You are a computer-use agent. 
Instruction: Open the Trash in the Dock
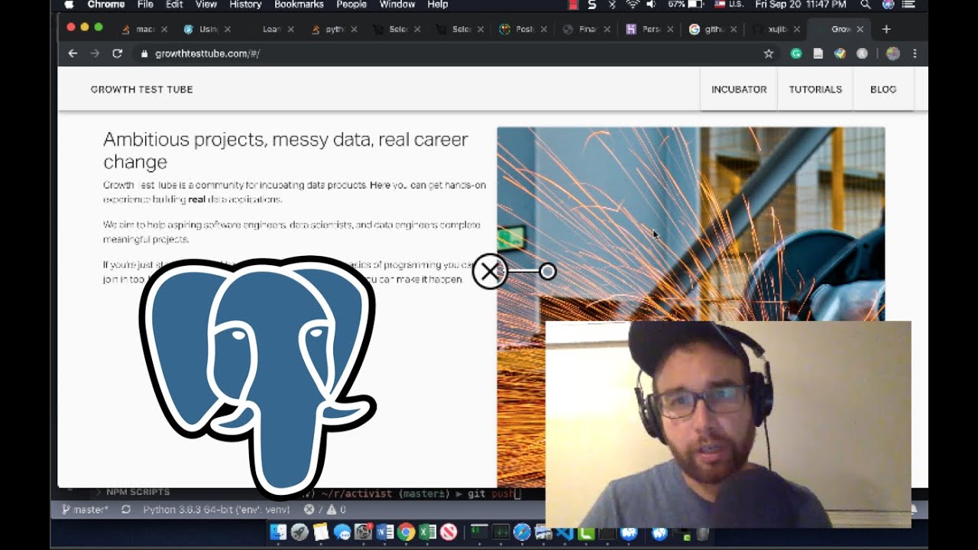pos(702,532)
